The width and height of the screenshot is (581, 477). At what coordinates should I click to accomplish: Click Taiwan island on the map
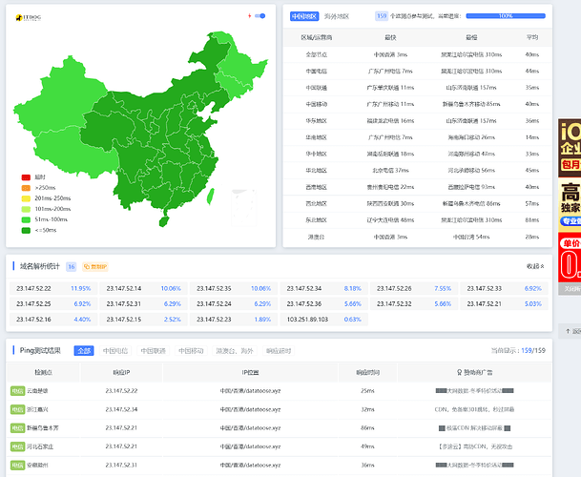click(x=211, y=197)
